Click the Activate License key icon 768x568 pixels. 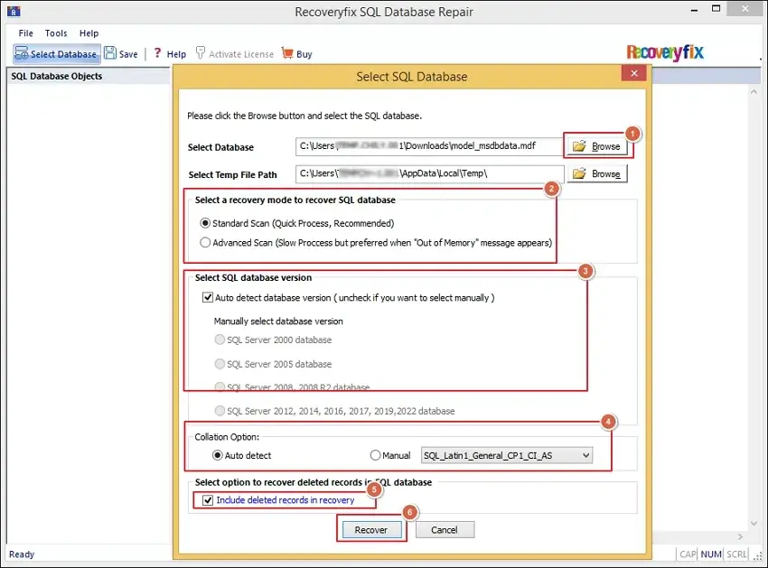click(x=200, y=53)
